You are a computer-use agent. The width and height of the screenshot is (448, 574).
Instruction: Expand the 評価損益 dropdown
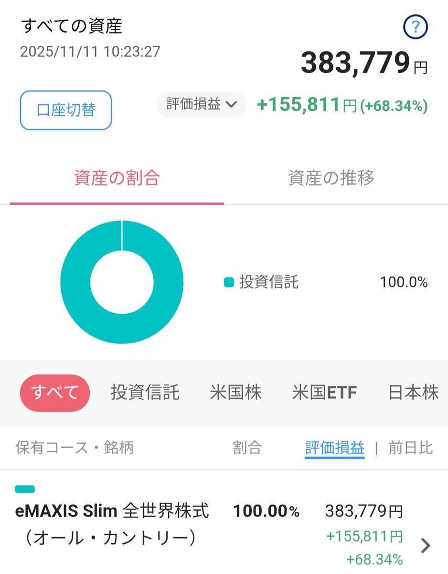tap(201, 104)
